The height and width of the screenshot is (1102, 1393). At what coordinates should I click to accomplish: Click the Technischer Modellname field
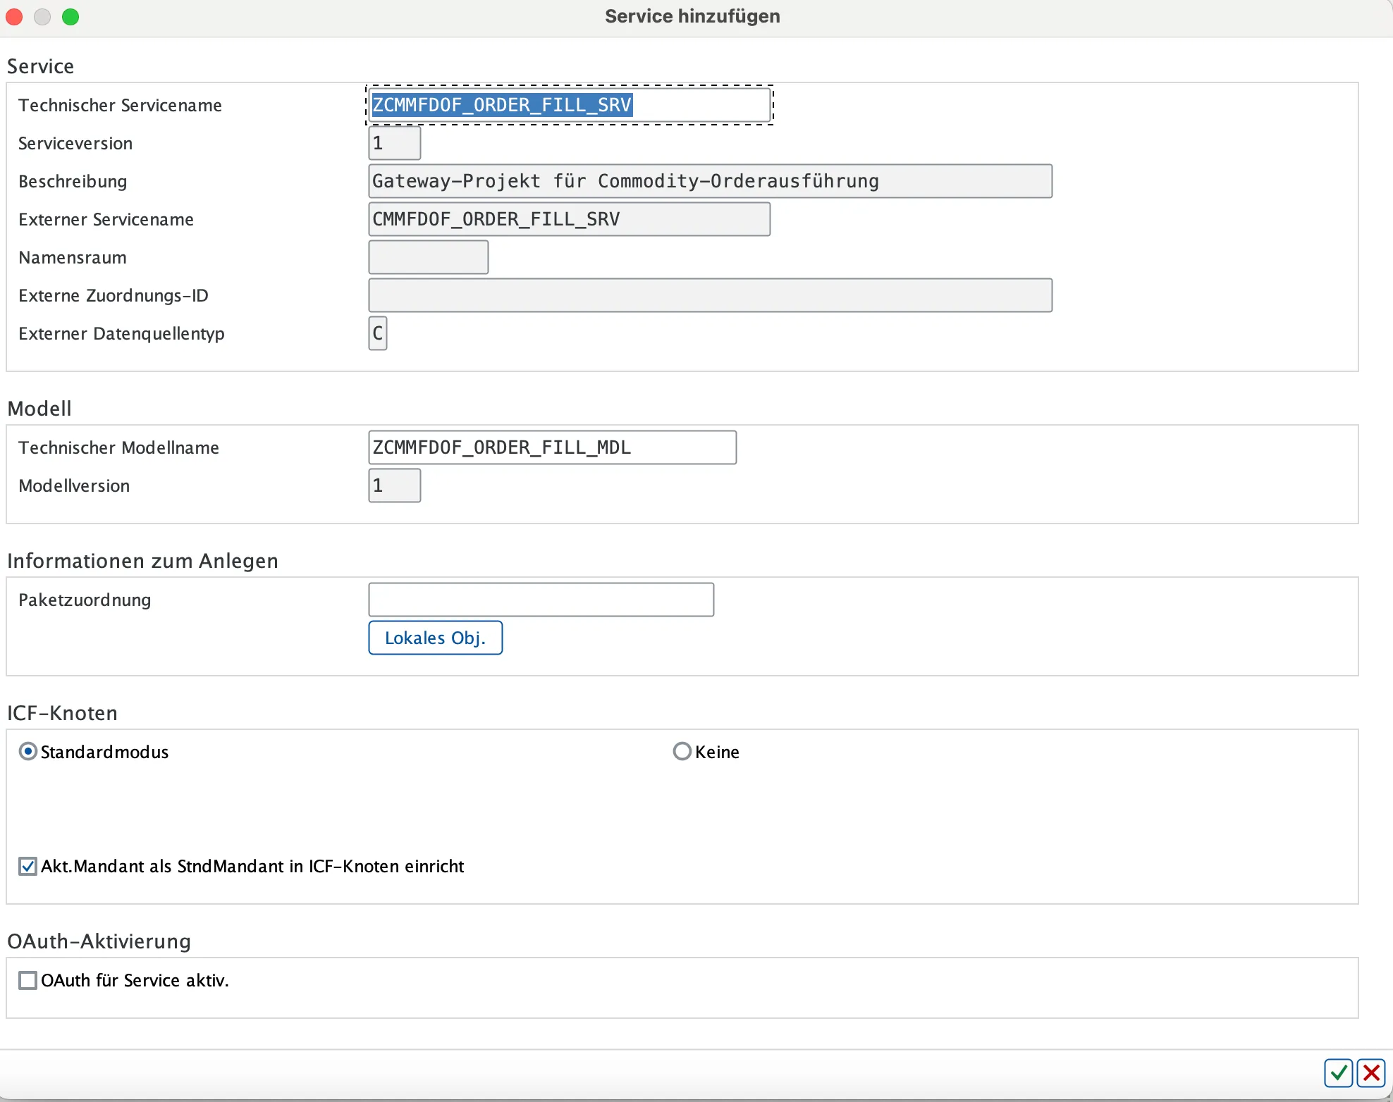(x=551, y=447)
